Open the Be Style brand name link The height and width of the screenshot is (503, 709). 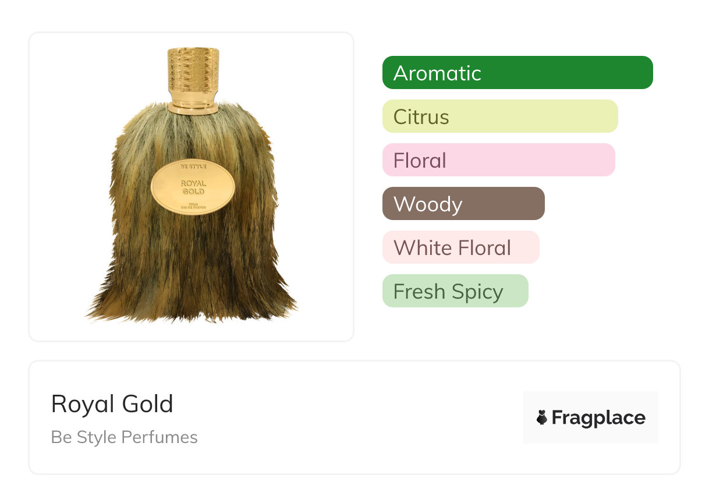pyautogui.click(x=84, y=437)
